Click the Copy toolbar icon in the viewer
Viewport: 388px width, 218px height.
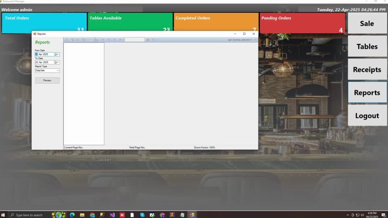pyautogui.click(x=84, y=40)
